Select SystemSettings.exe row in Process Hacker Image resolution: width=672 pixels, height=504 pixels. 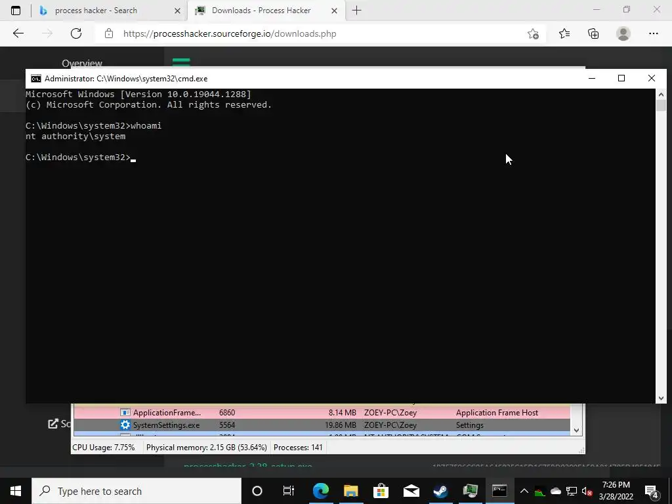click(x=322, y=425)
